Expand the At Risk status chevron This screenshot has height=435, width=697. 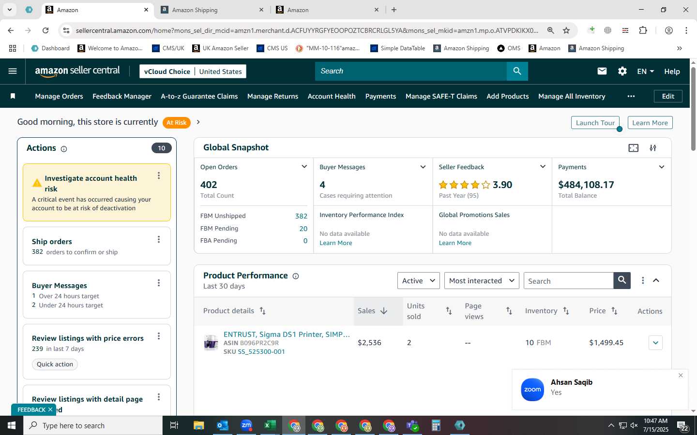[x=198, y=122]
